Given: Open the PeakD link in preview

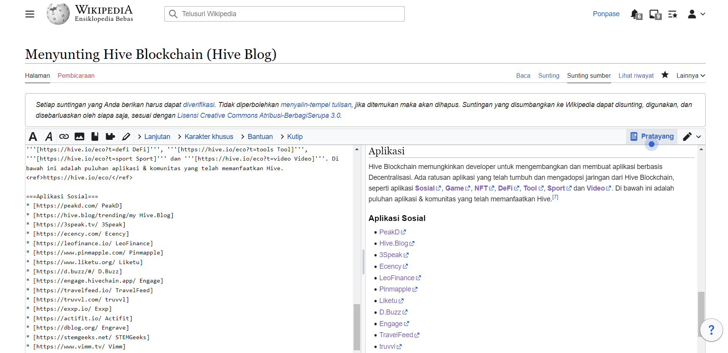Looking at the screenshot, I should (392, 232).
